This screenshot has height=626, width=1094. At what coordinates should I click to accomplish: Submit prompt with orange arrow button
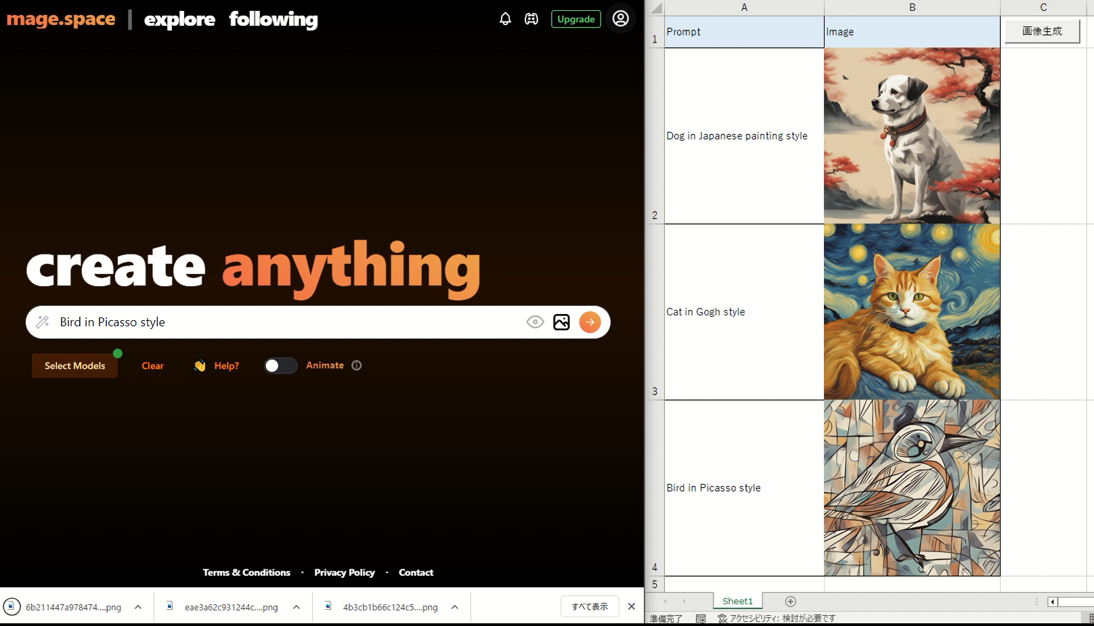pyautogui.click(x=590, y=322)
